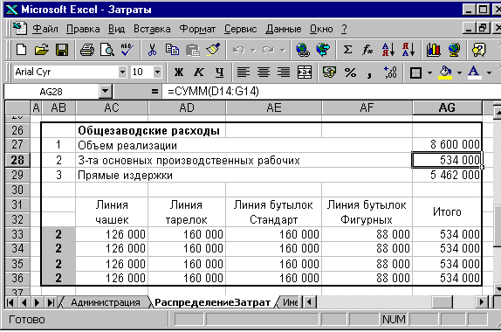This screenshot has width=501, height=332.
Task: Cut selection with scissors icon
Action: click(152, 50)
